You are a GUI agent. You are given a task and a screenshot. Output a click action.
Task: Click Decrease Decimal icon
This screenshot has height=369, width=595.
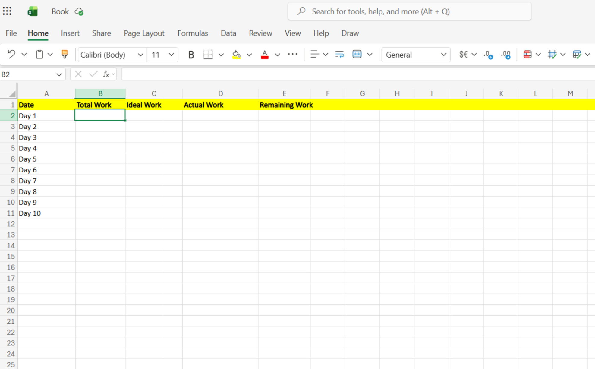tap(488, 55)
